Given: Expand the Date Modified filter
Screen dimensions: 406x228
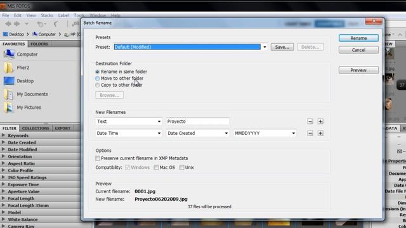Looking at the screenshot, I should tap(3, 149).
